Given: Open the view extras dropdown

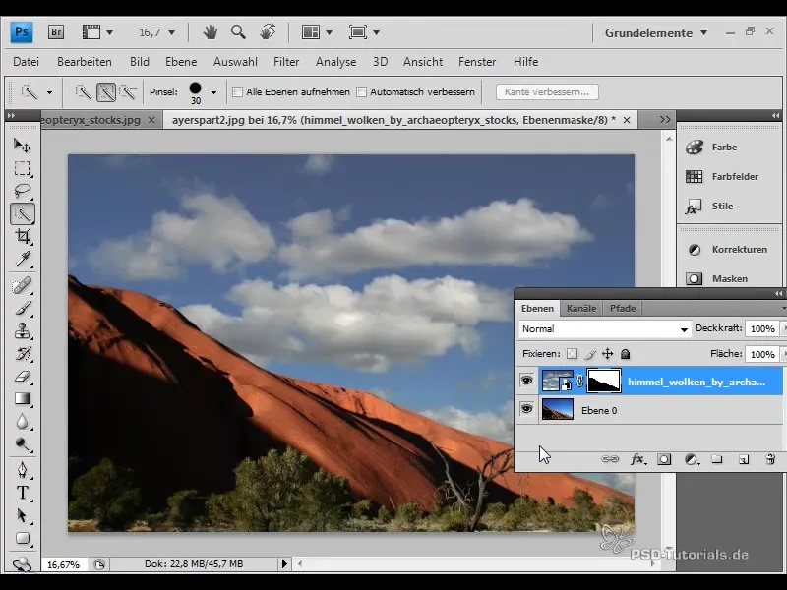Looking at the screenshot, I should (109, 32).
